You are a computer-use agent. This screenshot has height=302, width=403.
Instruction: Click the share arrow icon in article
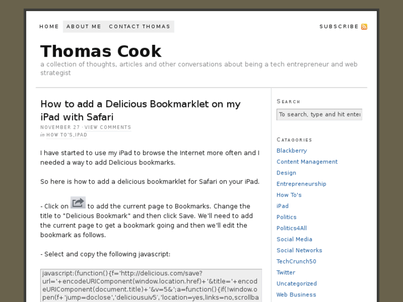[x=78, y=202]
